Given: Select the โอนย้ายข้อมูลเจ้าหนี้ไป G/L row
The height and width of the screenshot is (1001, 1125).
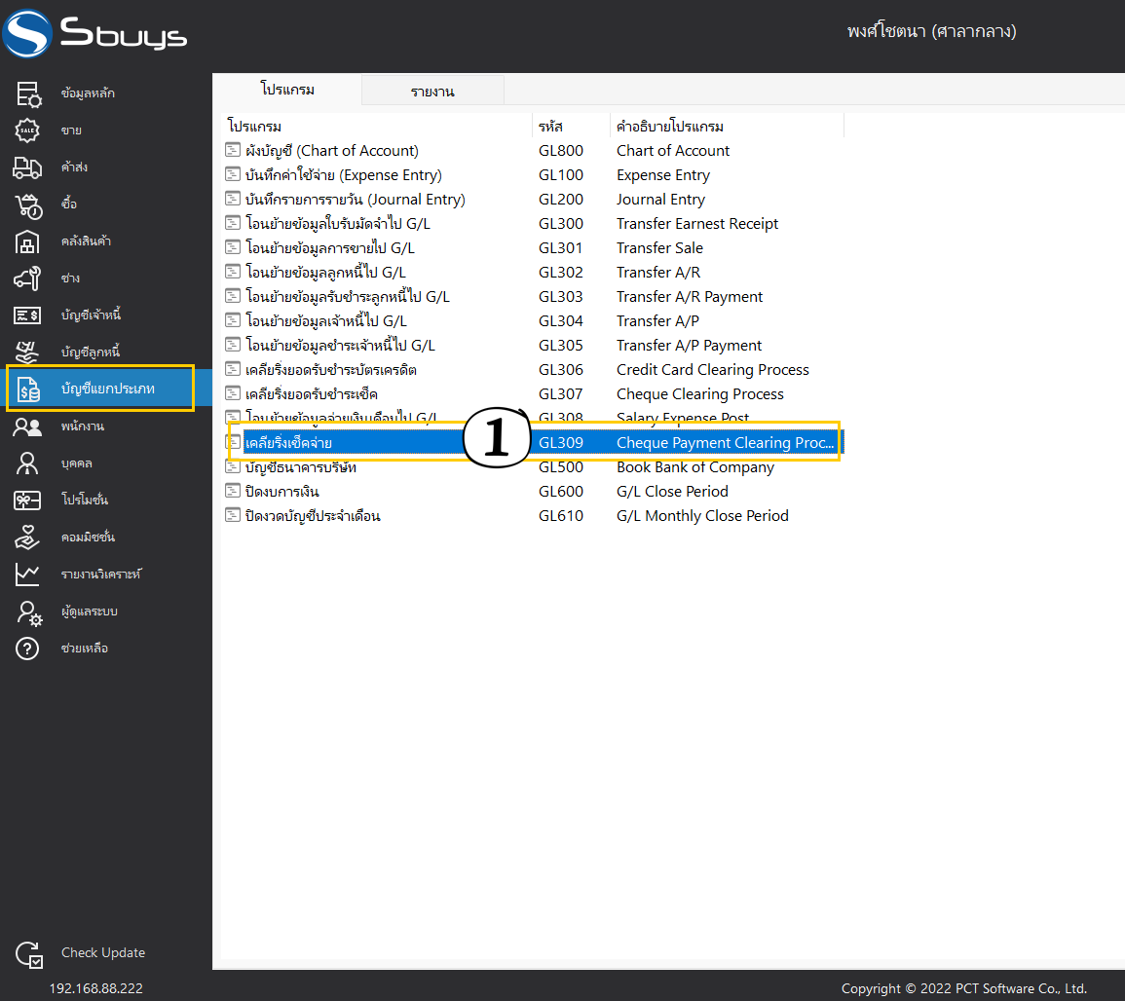Looking at the screenshot, I should (535, 321).
